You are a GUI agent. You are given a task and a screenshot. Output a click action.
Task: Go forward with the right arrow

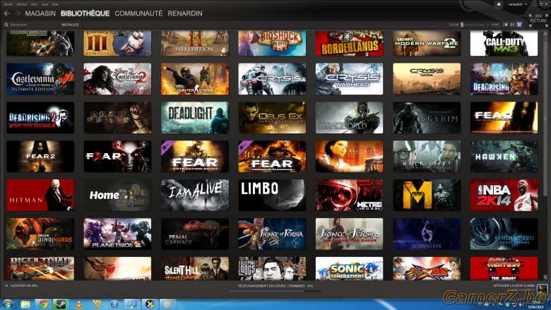point(18,13)
